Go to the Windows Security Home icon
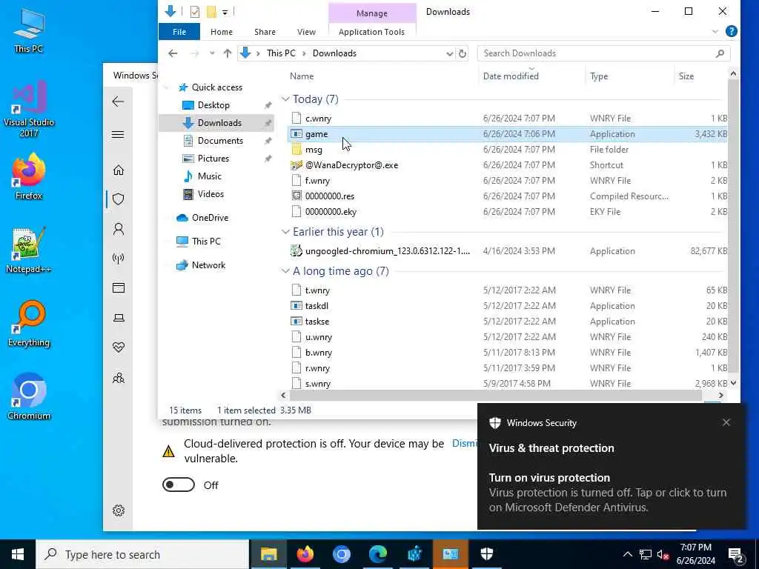The height and width of the screenshot is (569, 759). tap(118, 170)
